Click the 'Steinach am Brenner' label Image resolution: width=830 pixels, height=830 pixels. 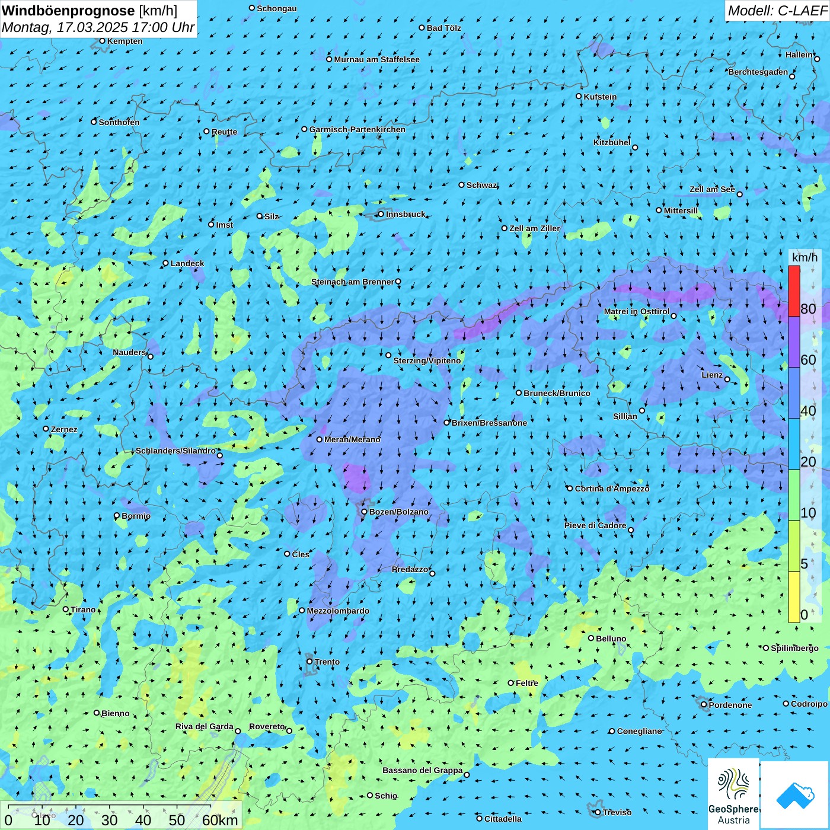click(x=352, y=282)
